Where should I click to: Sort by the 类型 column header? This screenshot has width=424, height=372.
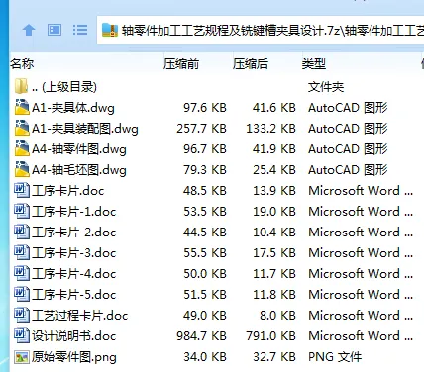[x=314, y=63]
